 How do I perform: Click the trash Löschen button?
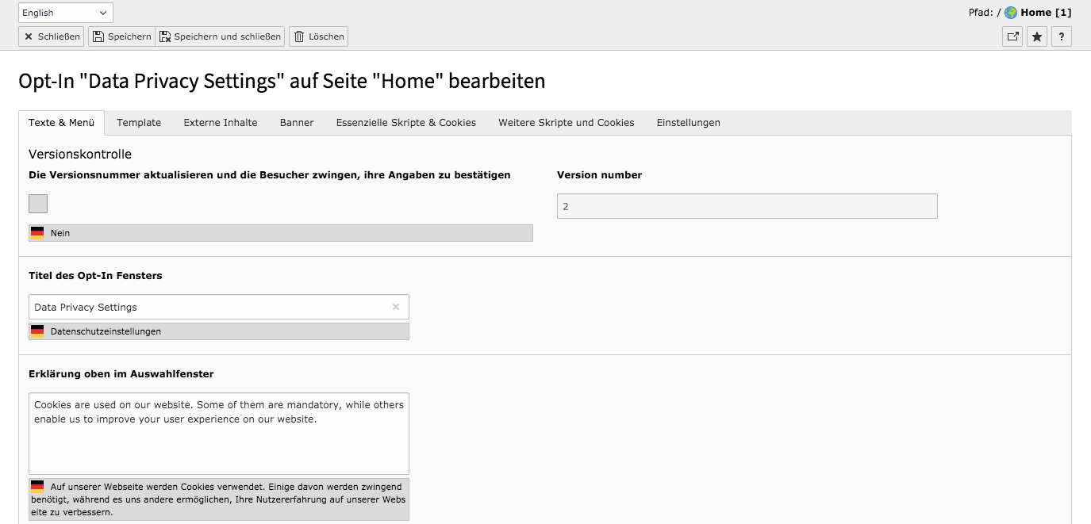tap(318, 36)
